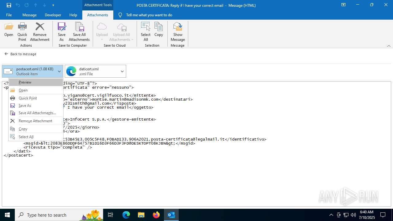Open the File tab
The height and width of the screenshot is (221, 393).
[x=9, y=15]
